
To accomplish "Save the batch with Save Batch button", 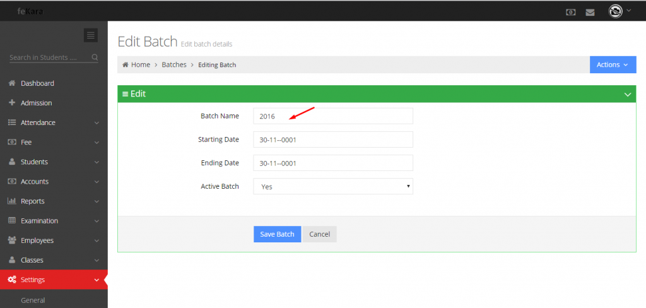I will (278, 234).
